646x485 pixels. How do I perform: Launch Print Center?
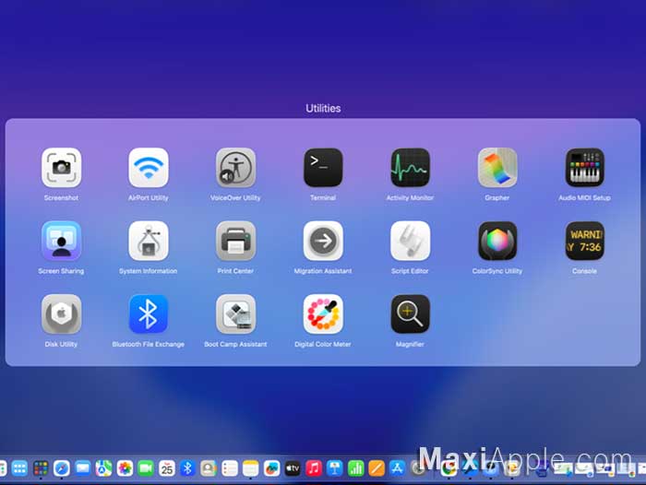[x=235, y=241]
